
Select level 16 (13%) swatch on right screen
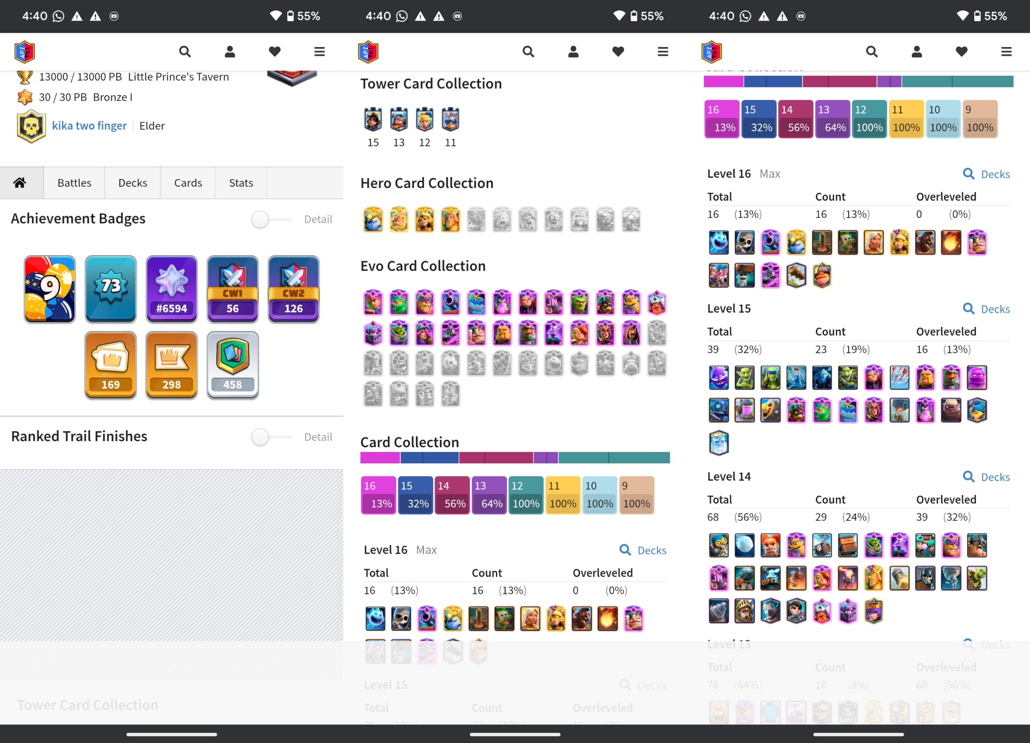tap(722, 119)
